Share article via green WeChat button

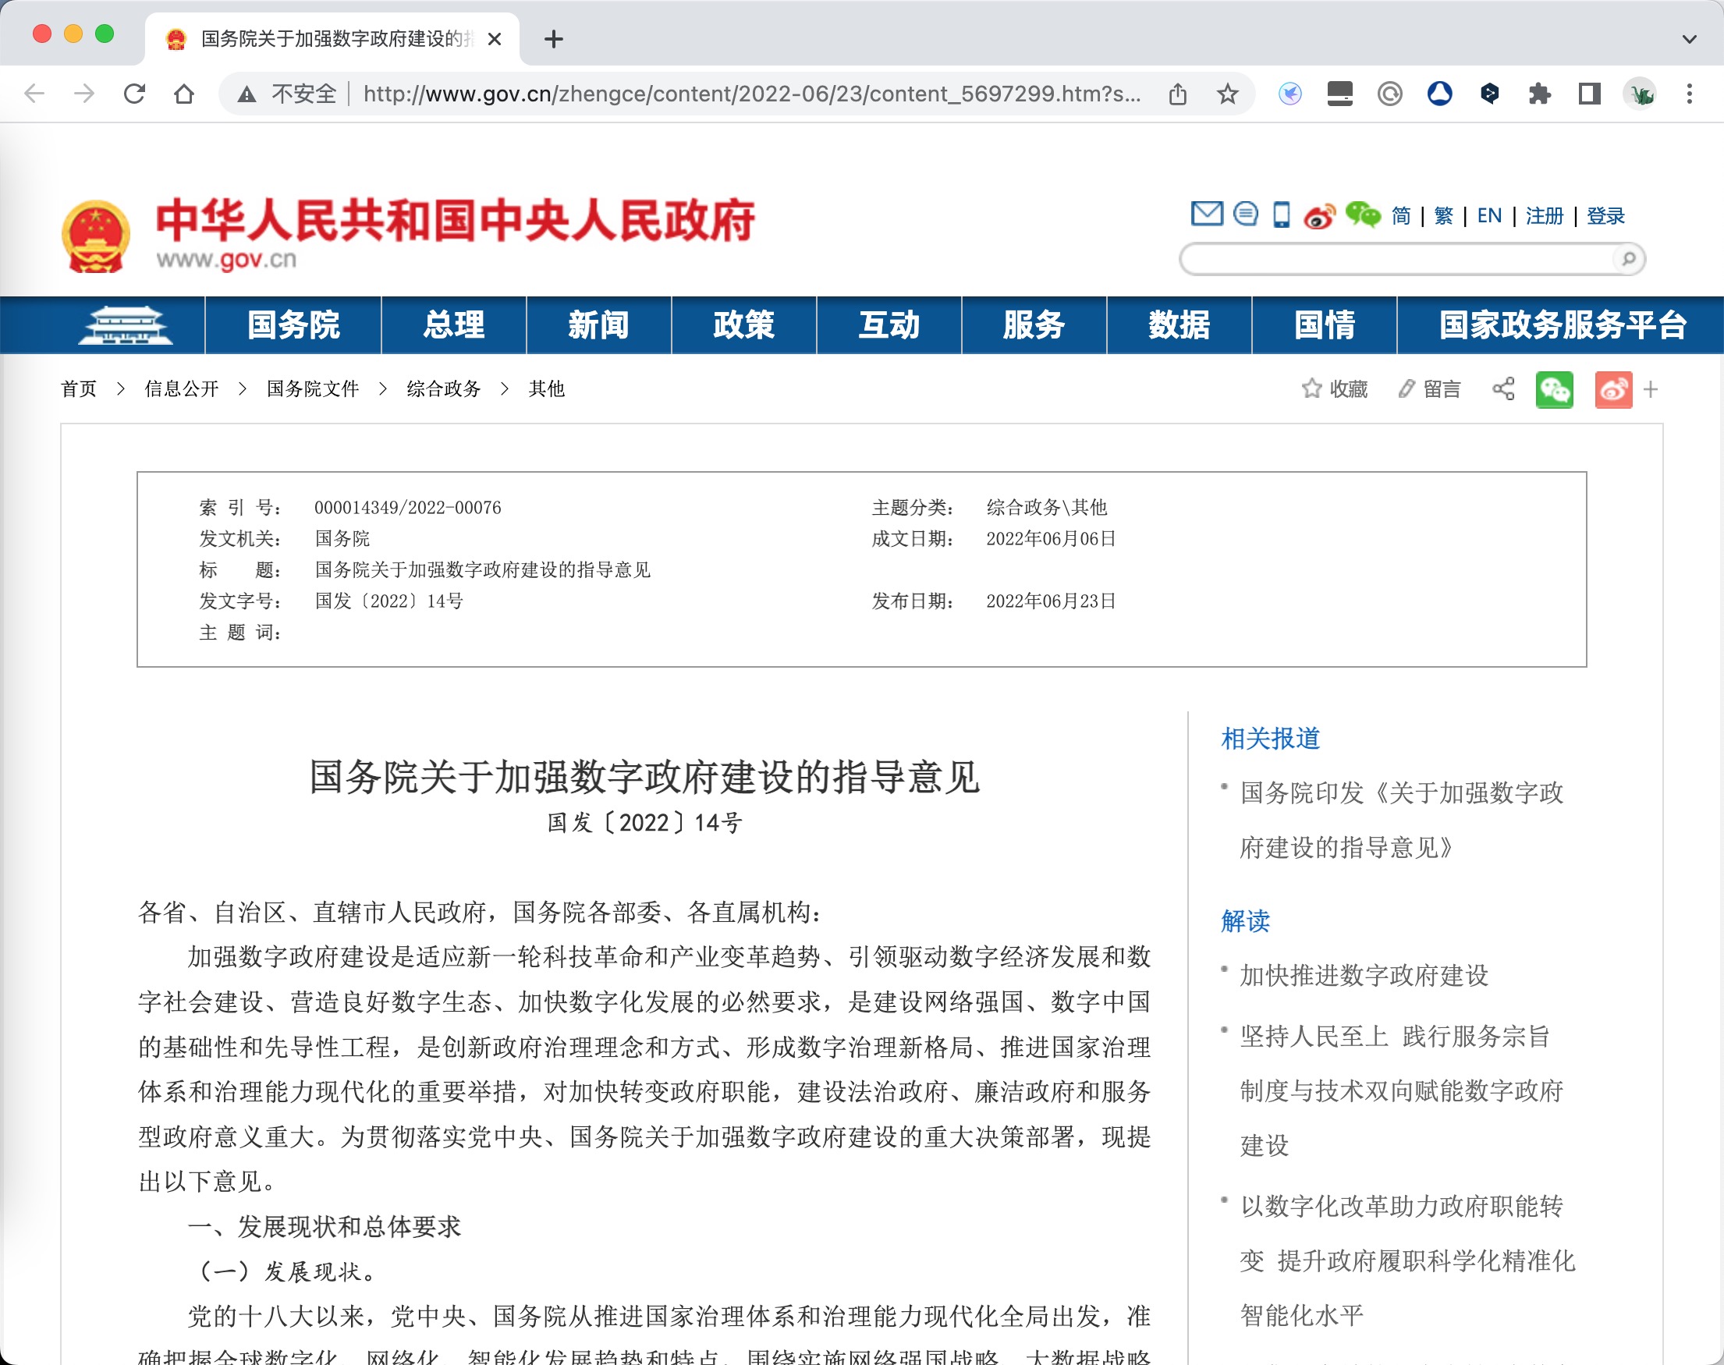[x=1554, y=390]
